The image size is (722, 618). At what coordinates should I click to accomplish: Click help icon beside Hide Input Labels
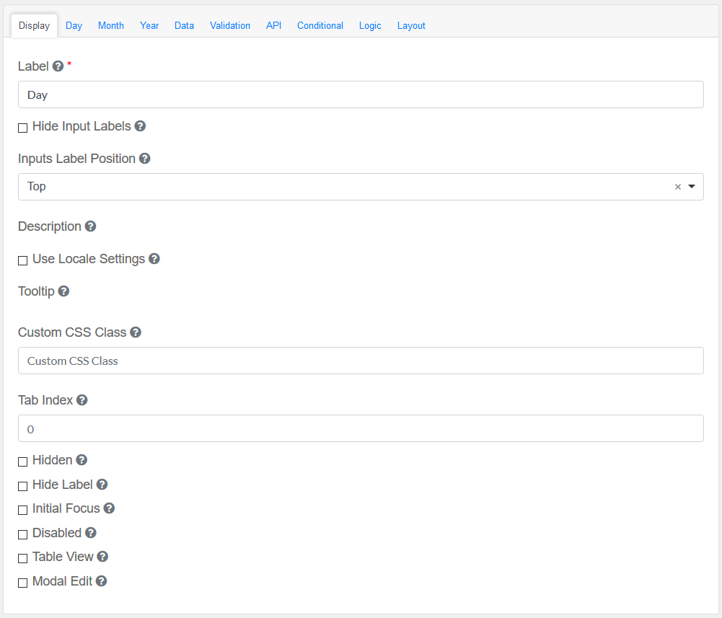point(141,126)
